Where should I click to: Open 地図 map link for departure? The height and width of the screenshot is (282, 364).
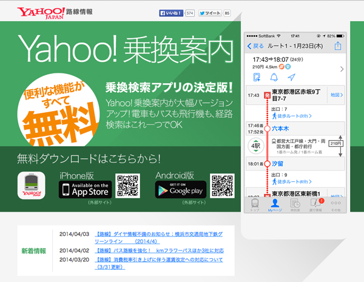pos(336,95)
